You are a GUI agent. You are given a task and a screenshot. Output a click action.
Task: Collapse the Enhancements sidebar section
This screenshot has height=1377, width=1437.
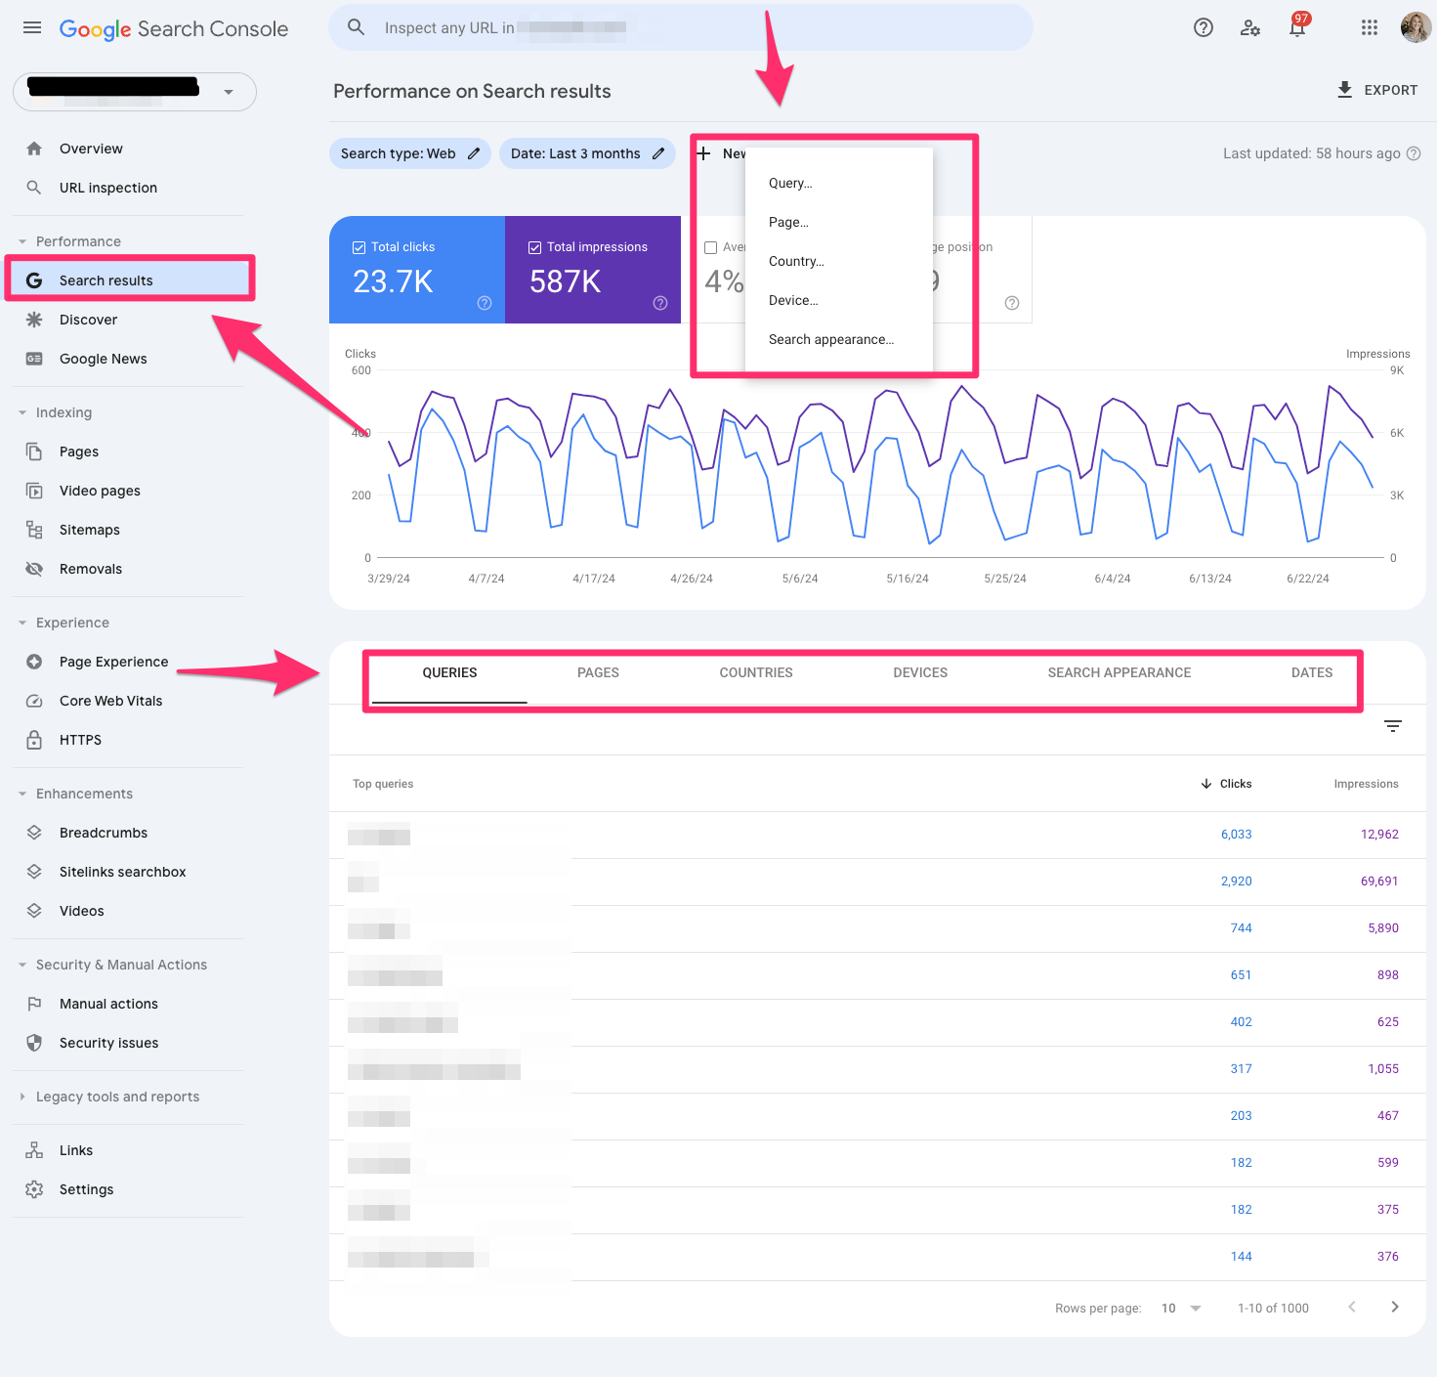click(x=22, y=794)
